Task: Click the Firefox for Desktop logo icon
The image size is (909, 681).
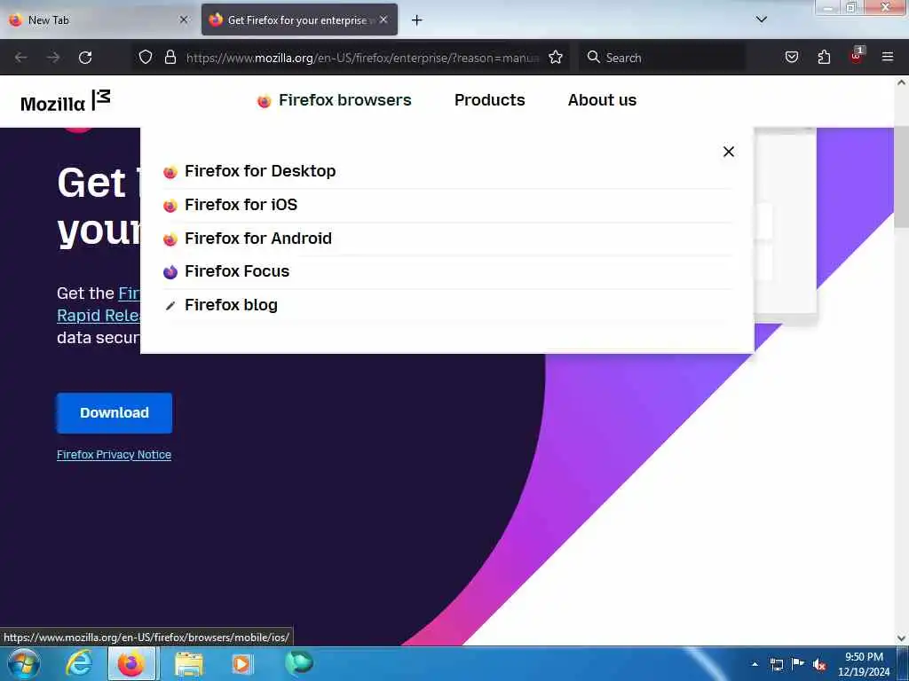Action: pyautogui.click(x=170, y=172)
